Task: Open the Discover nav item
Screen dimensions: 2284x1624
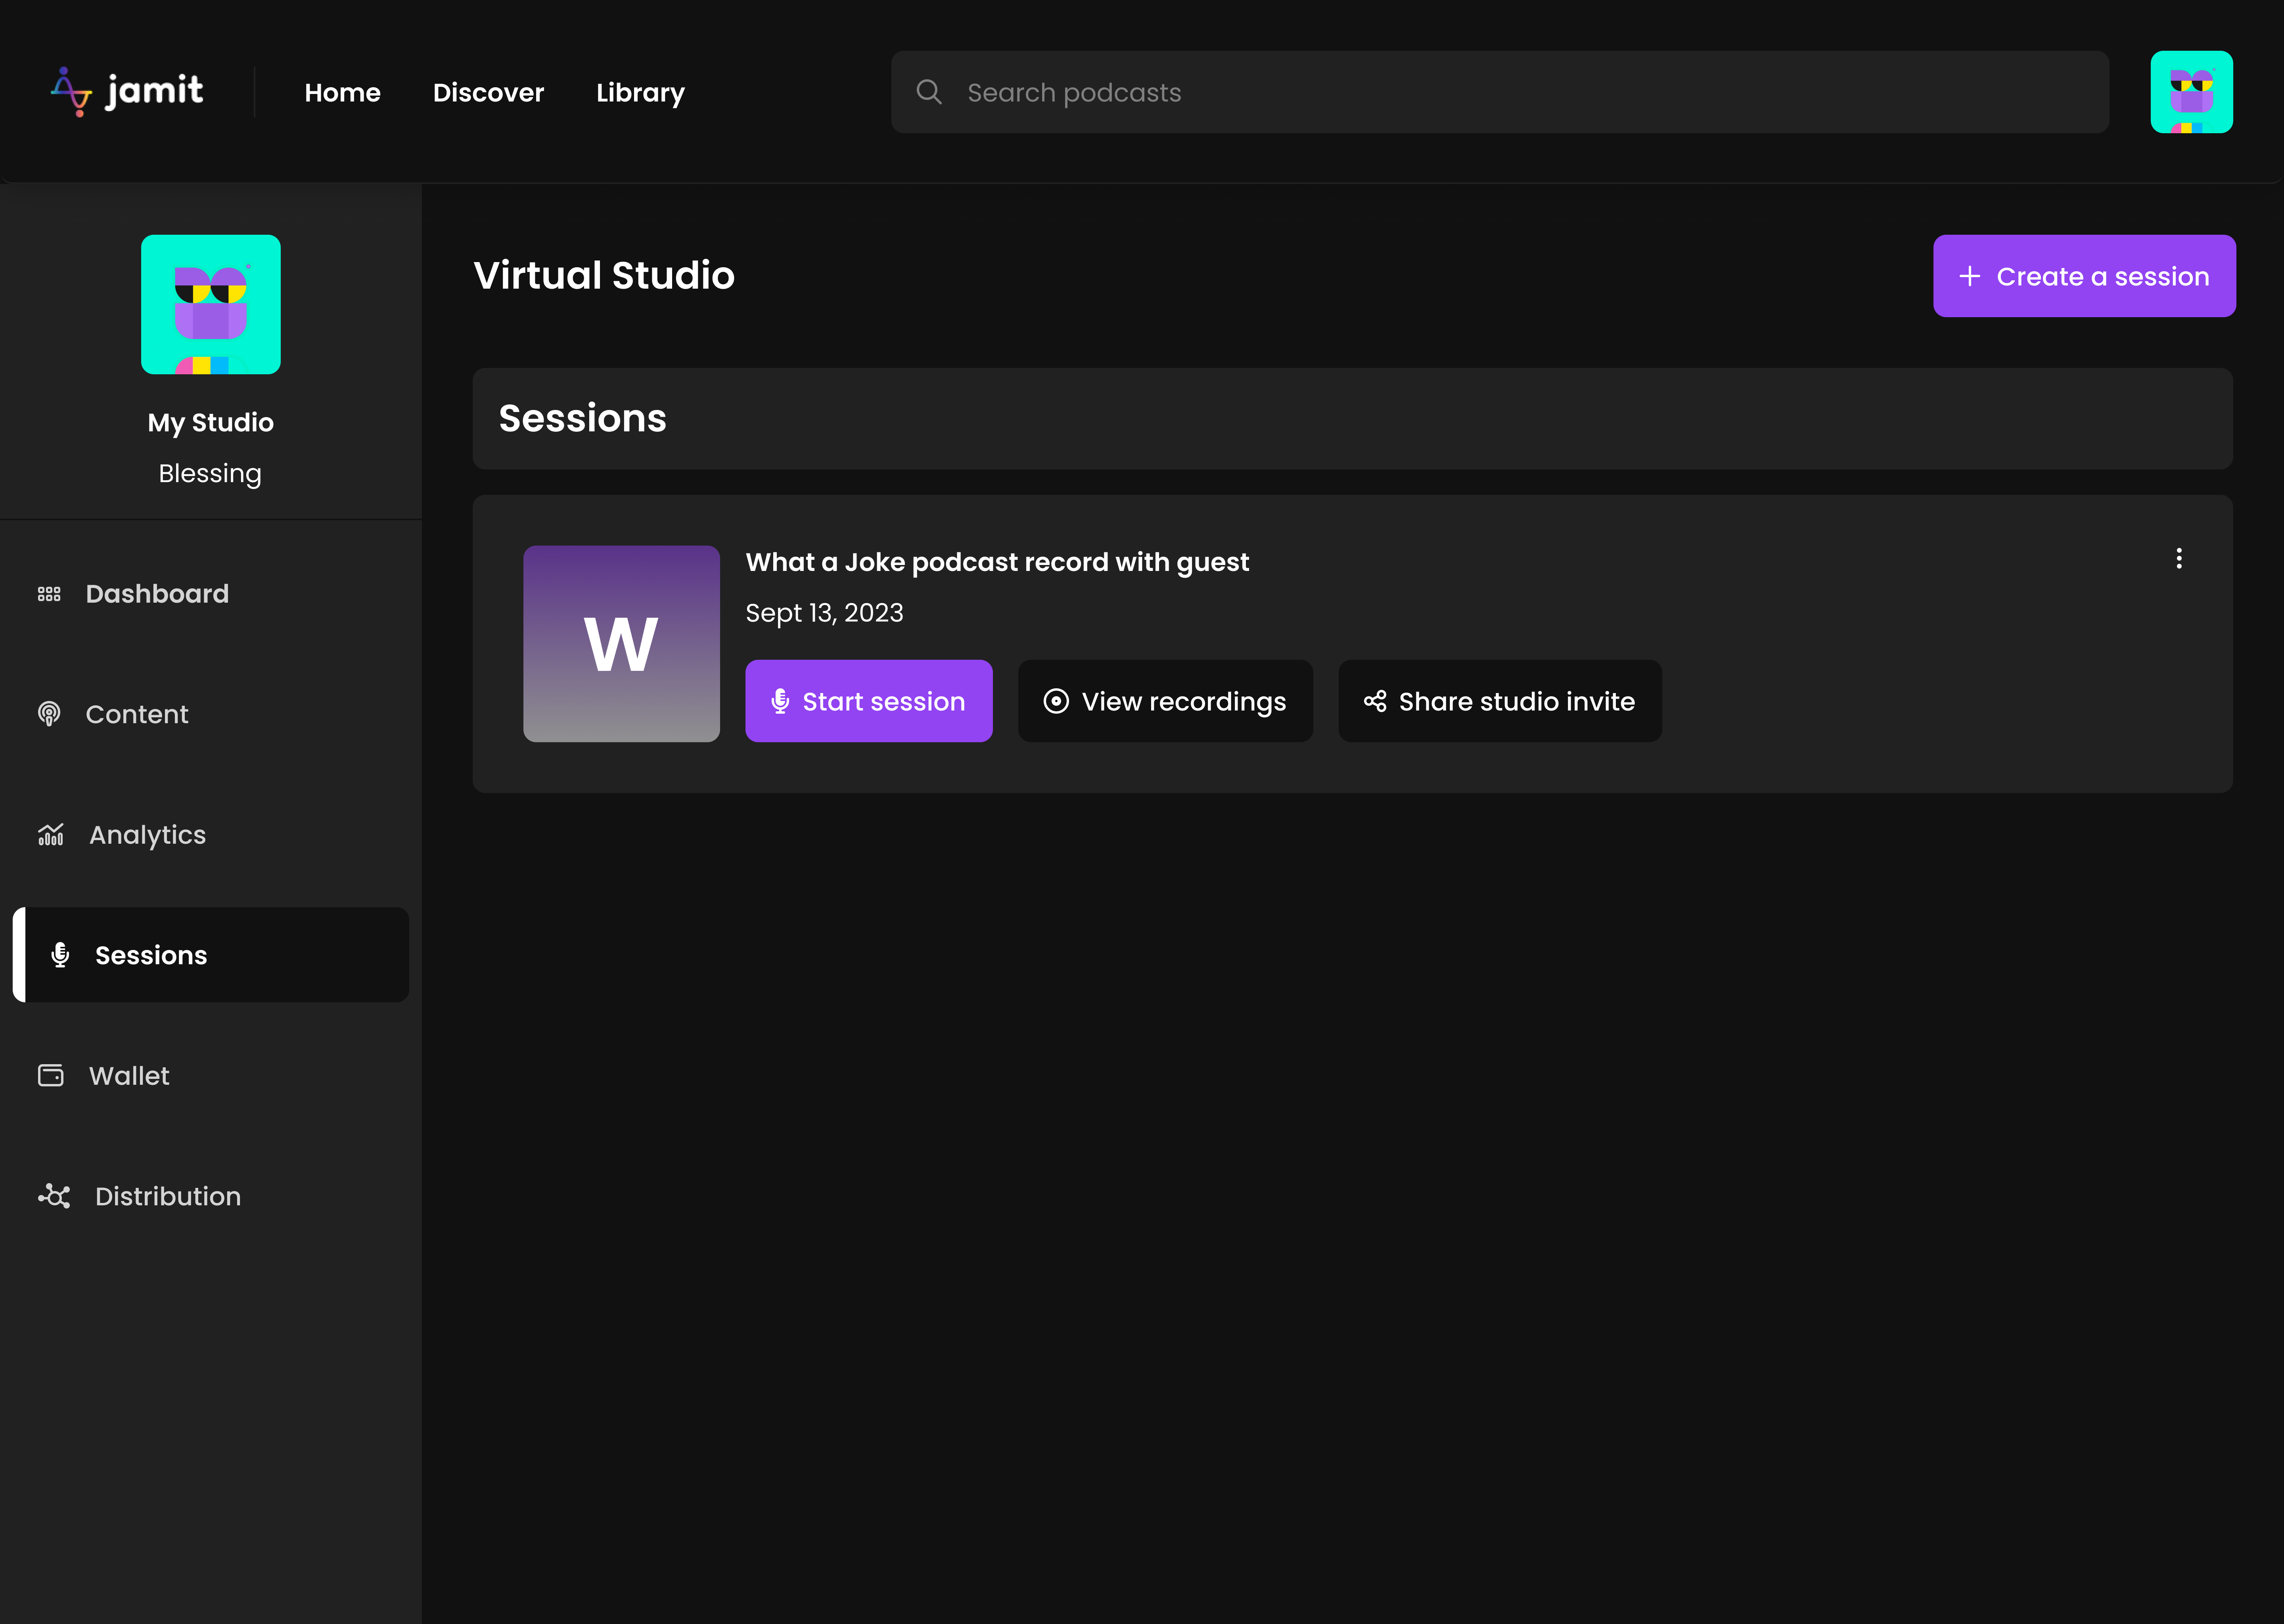Action: click(x=488, y=93)
